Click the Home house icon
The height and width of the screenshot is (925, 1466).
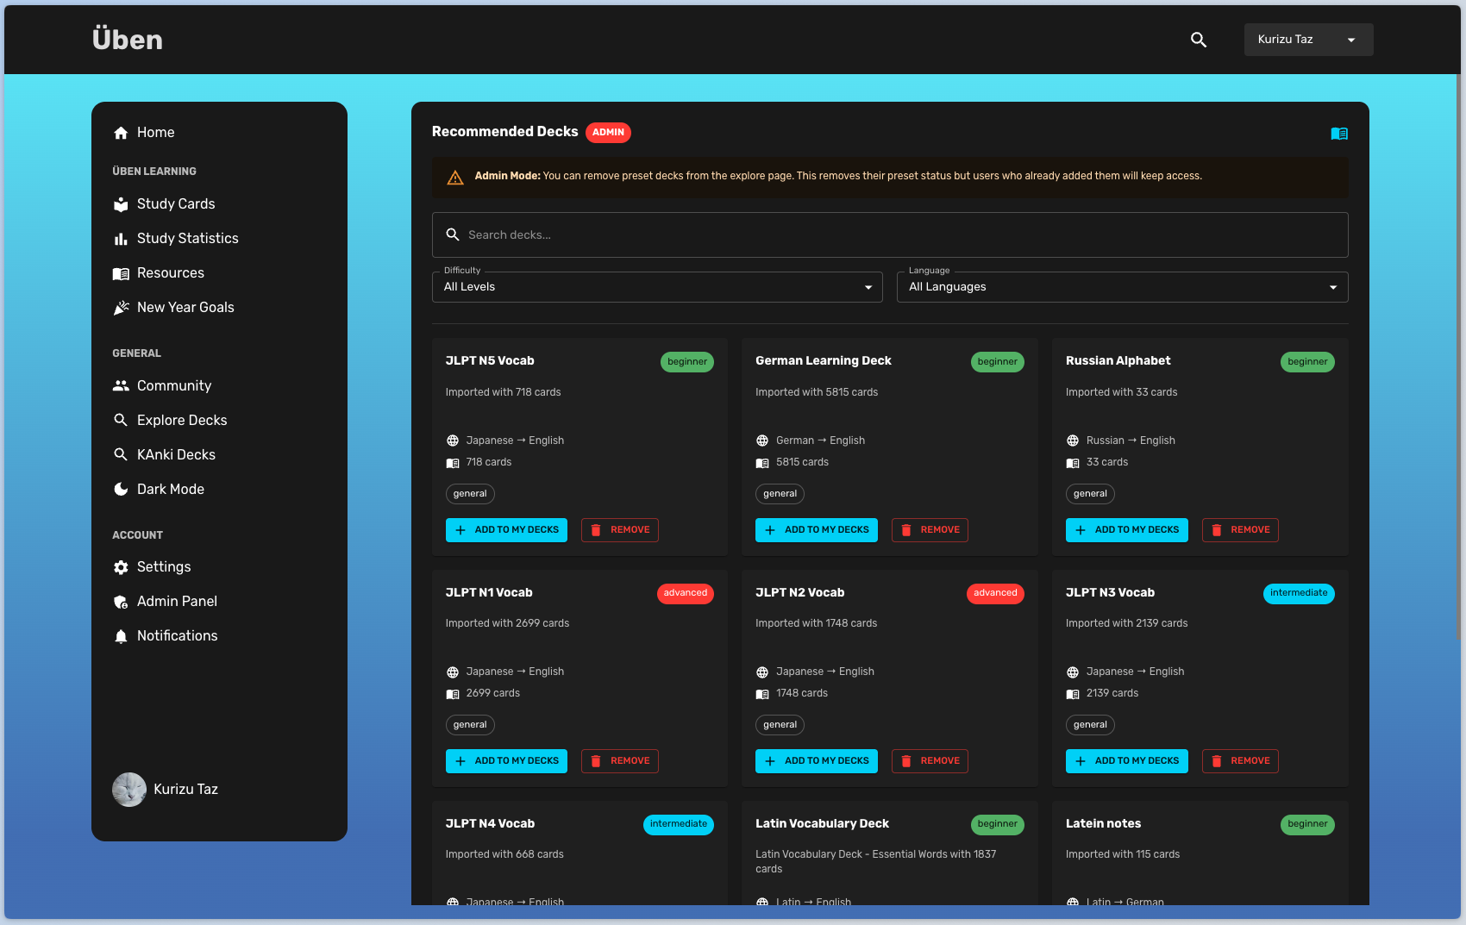121,133
